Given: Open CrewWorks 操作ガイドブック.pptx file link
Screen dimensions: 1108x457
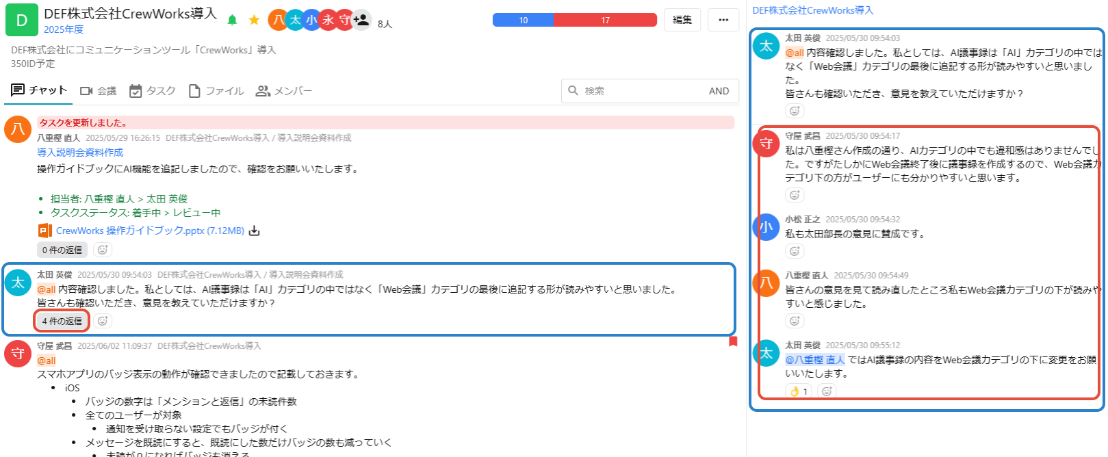Looking at the screenshot, I should (150, 231).
